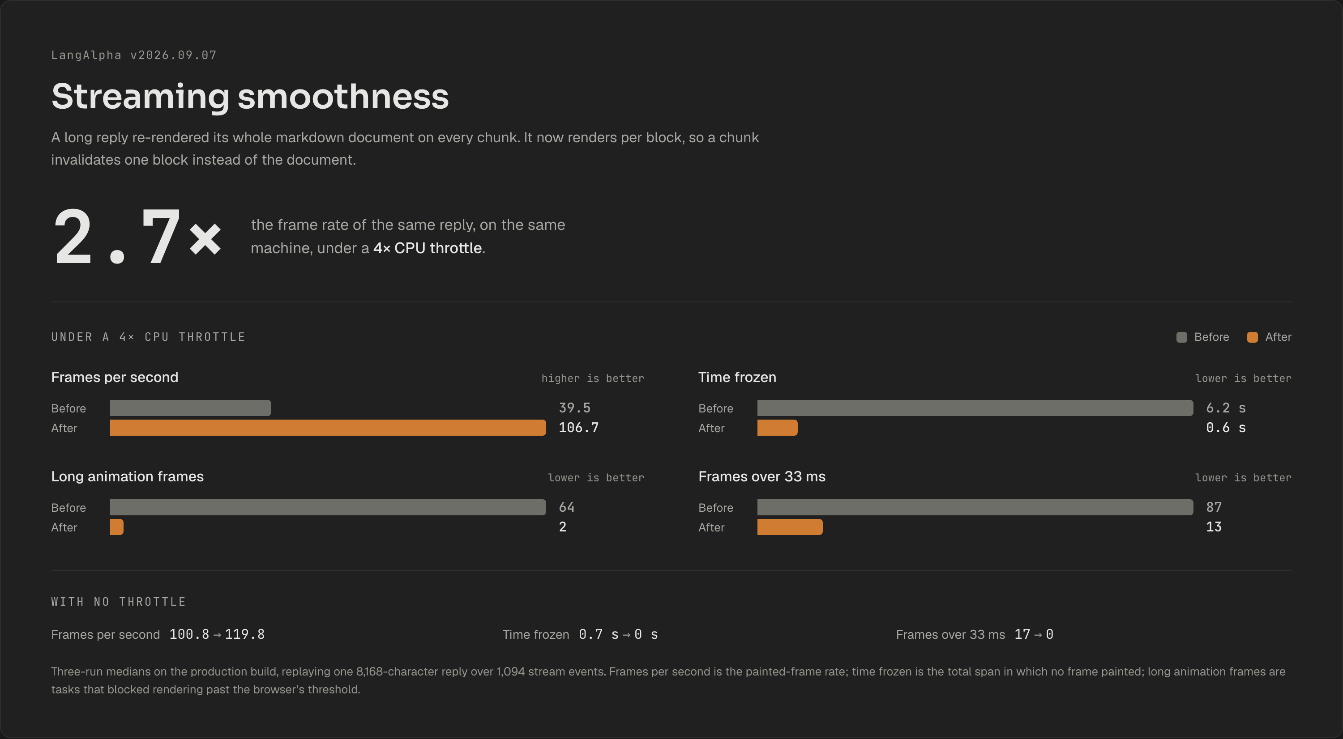Click the gray Before bar in Long animation frames

[x=328, y=507]
